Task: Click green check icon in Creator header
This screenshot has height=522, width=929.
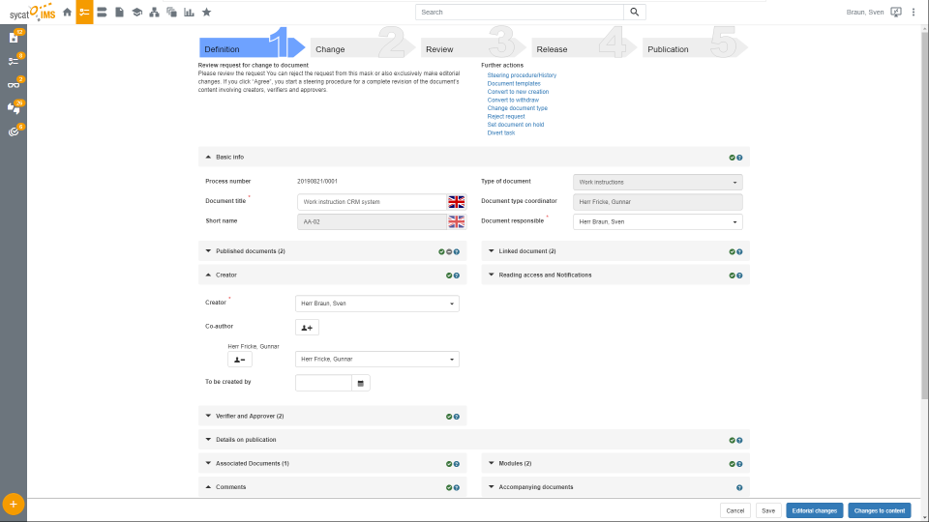Action: point(449,275)
